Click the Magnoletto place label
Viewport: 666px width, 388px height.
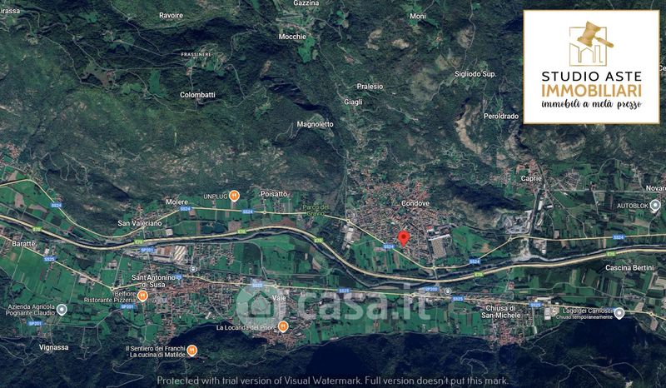click(x=316, y=124)
